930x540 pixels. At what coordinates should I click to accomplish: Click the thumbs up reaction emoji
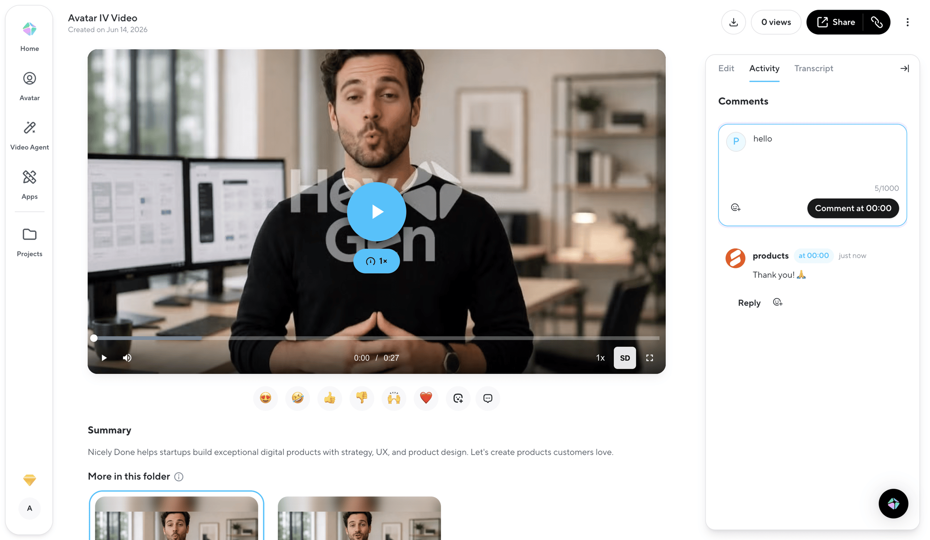tap(329, 398)
